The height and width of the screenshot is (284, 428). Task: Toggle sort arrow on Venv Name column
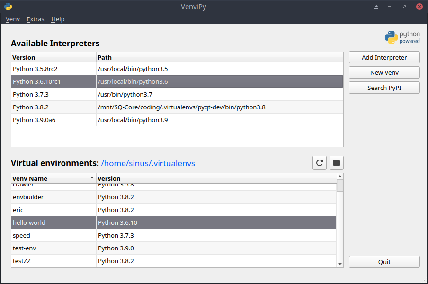click(x=92, y=178)
